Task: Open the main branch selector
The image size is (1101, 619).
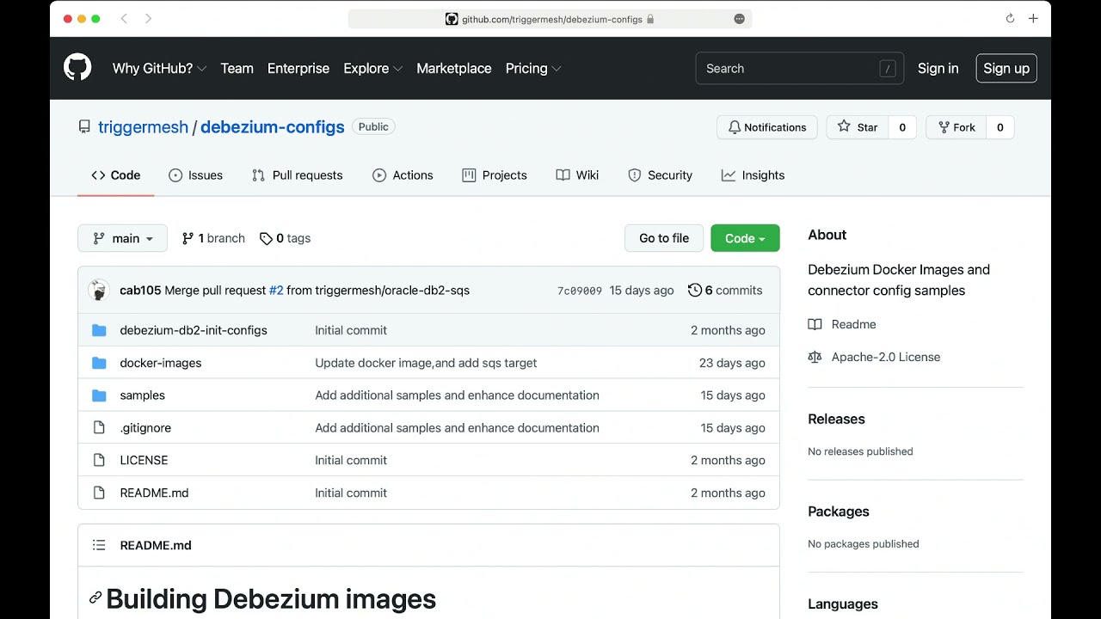Action: click(122, 238)
